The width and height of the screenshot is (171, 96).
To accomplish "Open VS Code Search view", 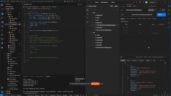I will [2, 9].
